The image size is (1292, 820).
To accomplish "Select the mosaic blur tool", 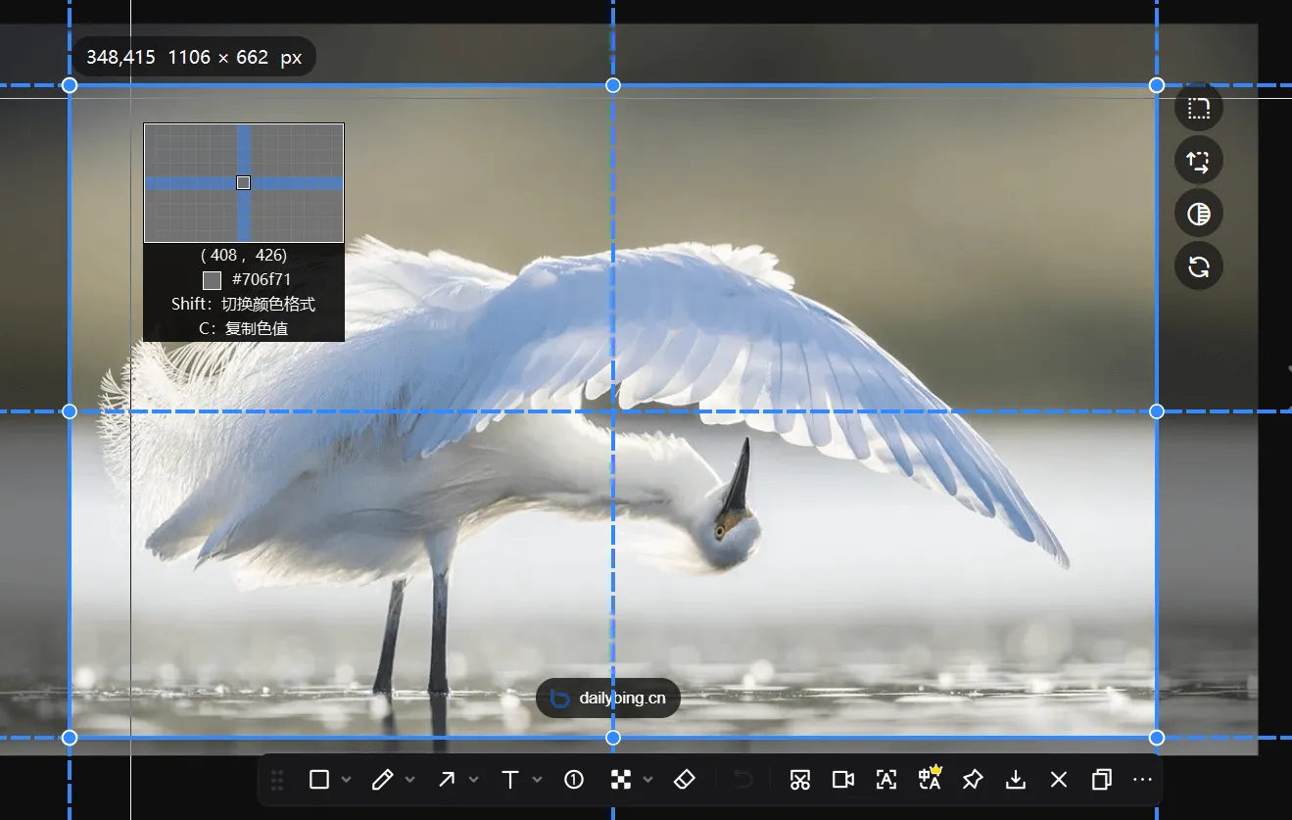I will point(620,780).
